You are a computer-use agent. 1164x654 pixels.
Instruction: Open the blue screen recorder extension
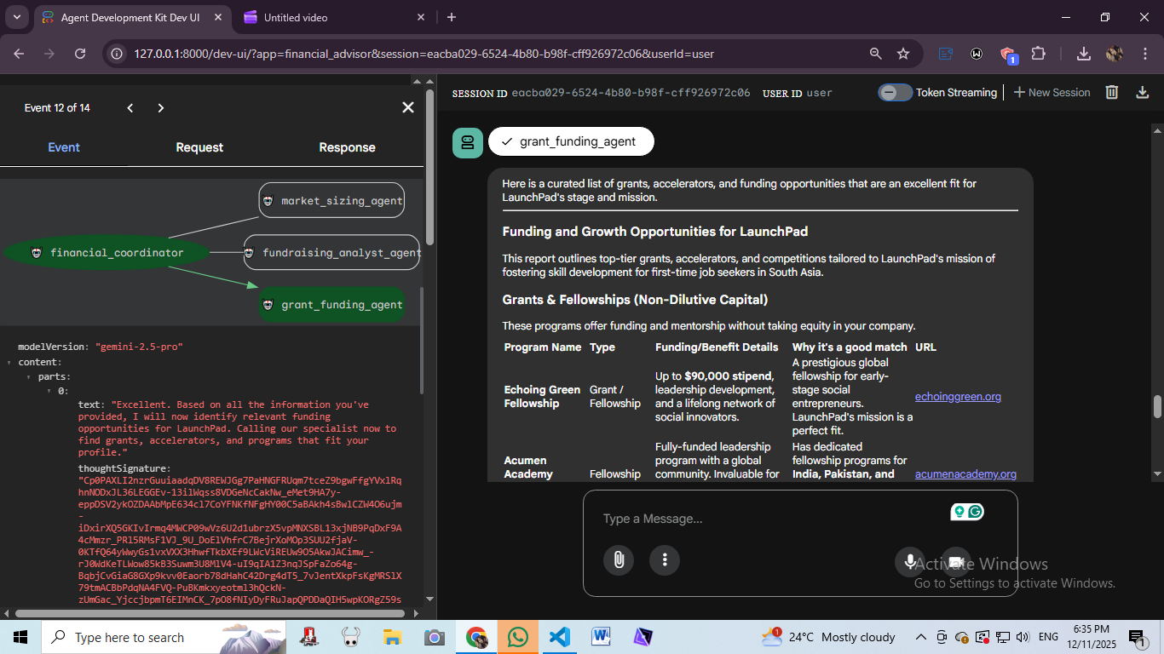click(946, 54)
